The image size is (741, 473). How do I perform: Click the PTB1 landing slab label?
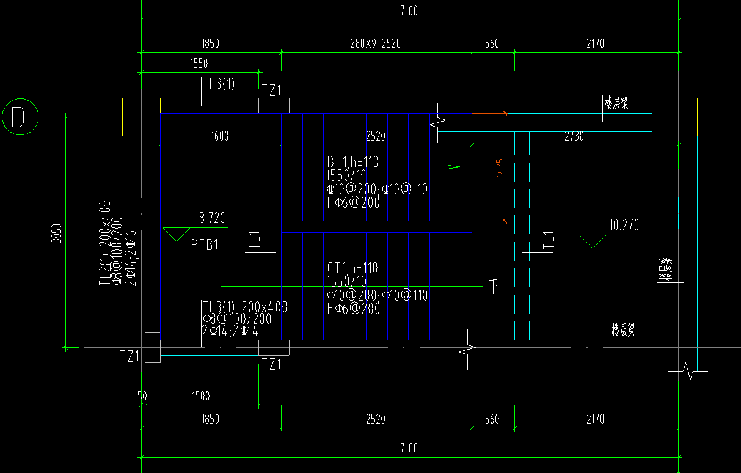coord(205,246)
